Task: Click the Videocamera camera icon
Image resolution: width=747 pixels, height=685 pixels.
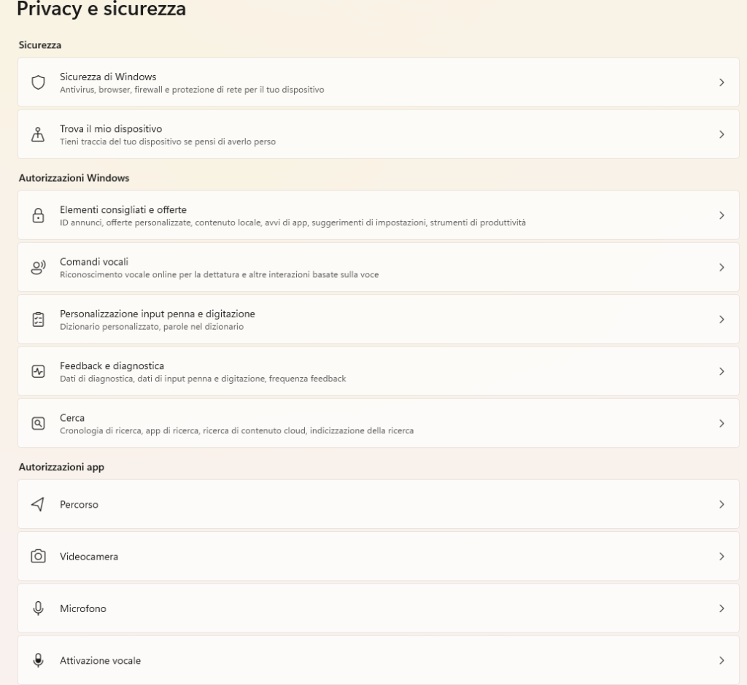Action: pos(39,556)
